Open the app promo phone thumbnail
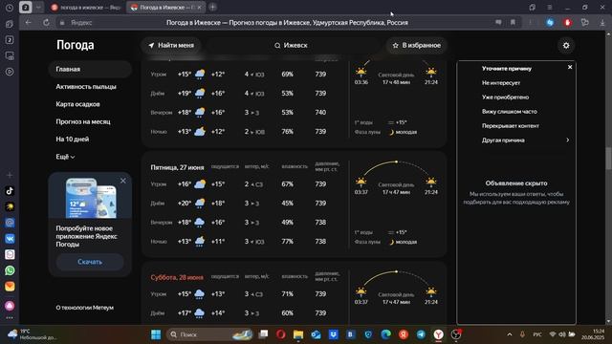 tap(91, 198)
